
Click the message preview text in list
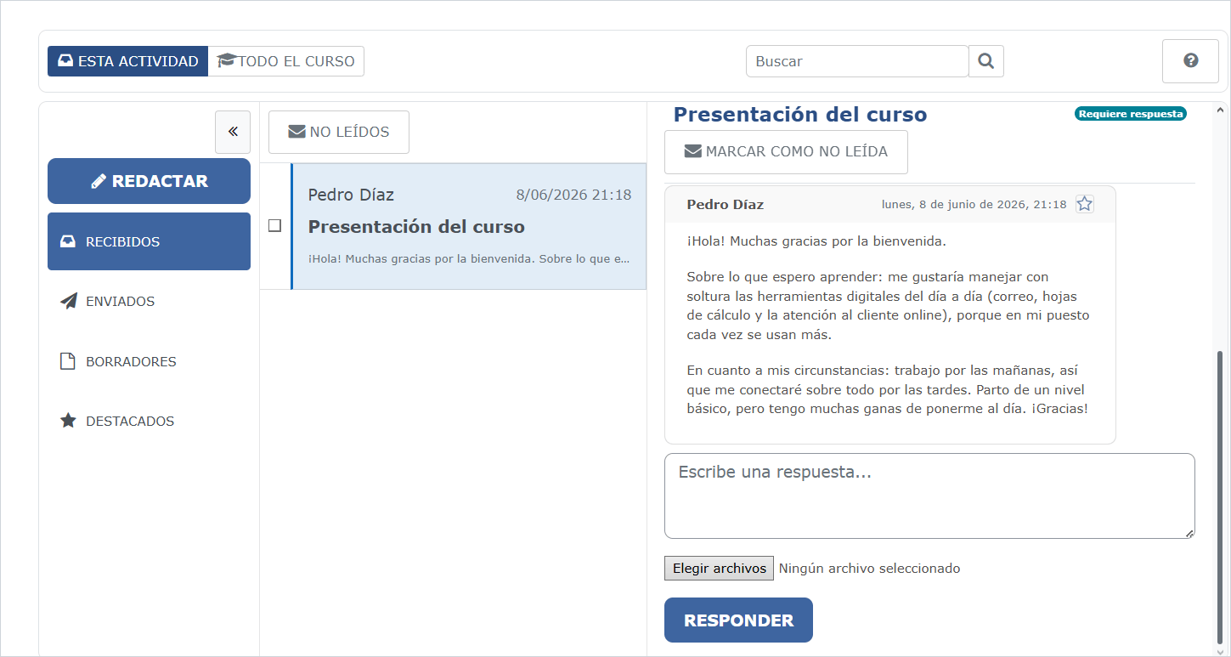(470, 258)
